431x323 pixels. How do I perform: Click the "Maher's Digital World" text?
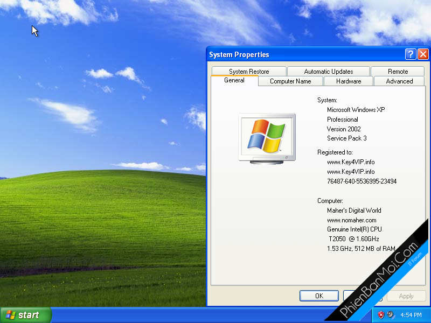pyautogui.click(x=354, y=210)
